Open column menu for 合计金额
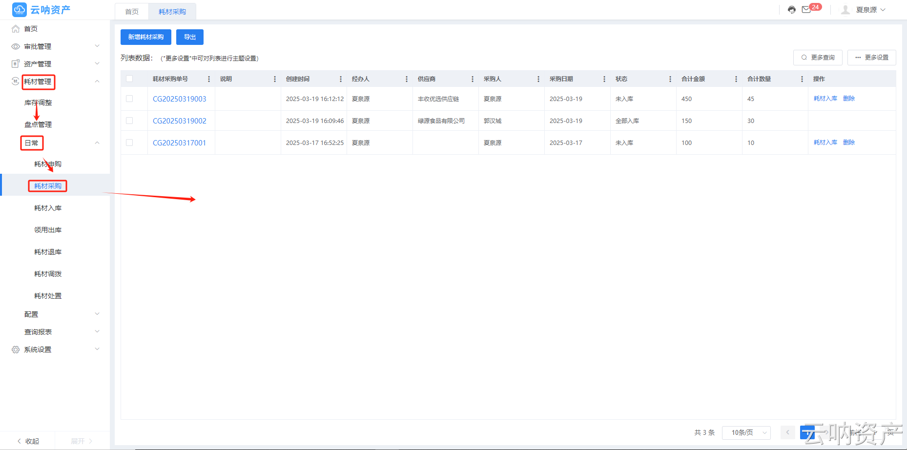The height and width of the screenshot is (450, 907). (x=736, y=79)
